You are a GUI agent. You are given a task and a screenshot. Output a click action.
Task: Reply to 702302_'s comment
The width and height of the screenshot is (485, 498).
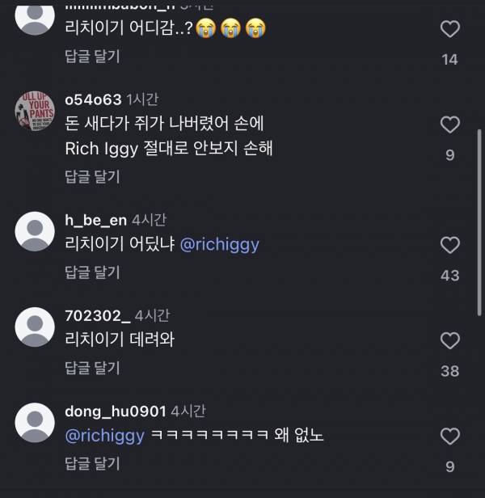[92, 368]
